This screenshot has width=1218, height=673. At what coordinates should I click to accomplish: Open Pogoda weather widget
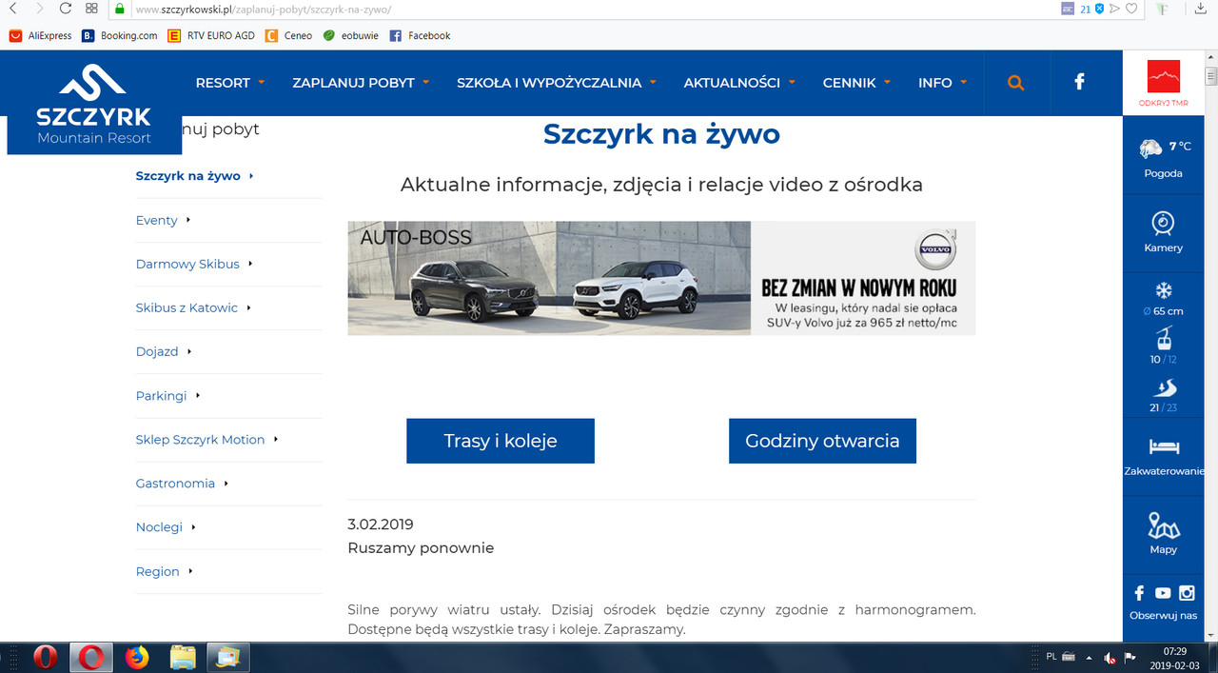[x=1163, y=158]
